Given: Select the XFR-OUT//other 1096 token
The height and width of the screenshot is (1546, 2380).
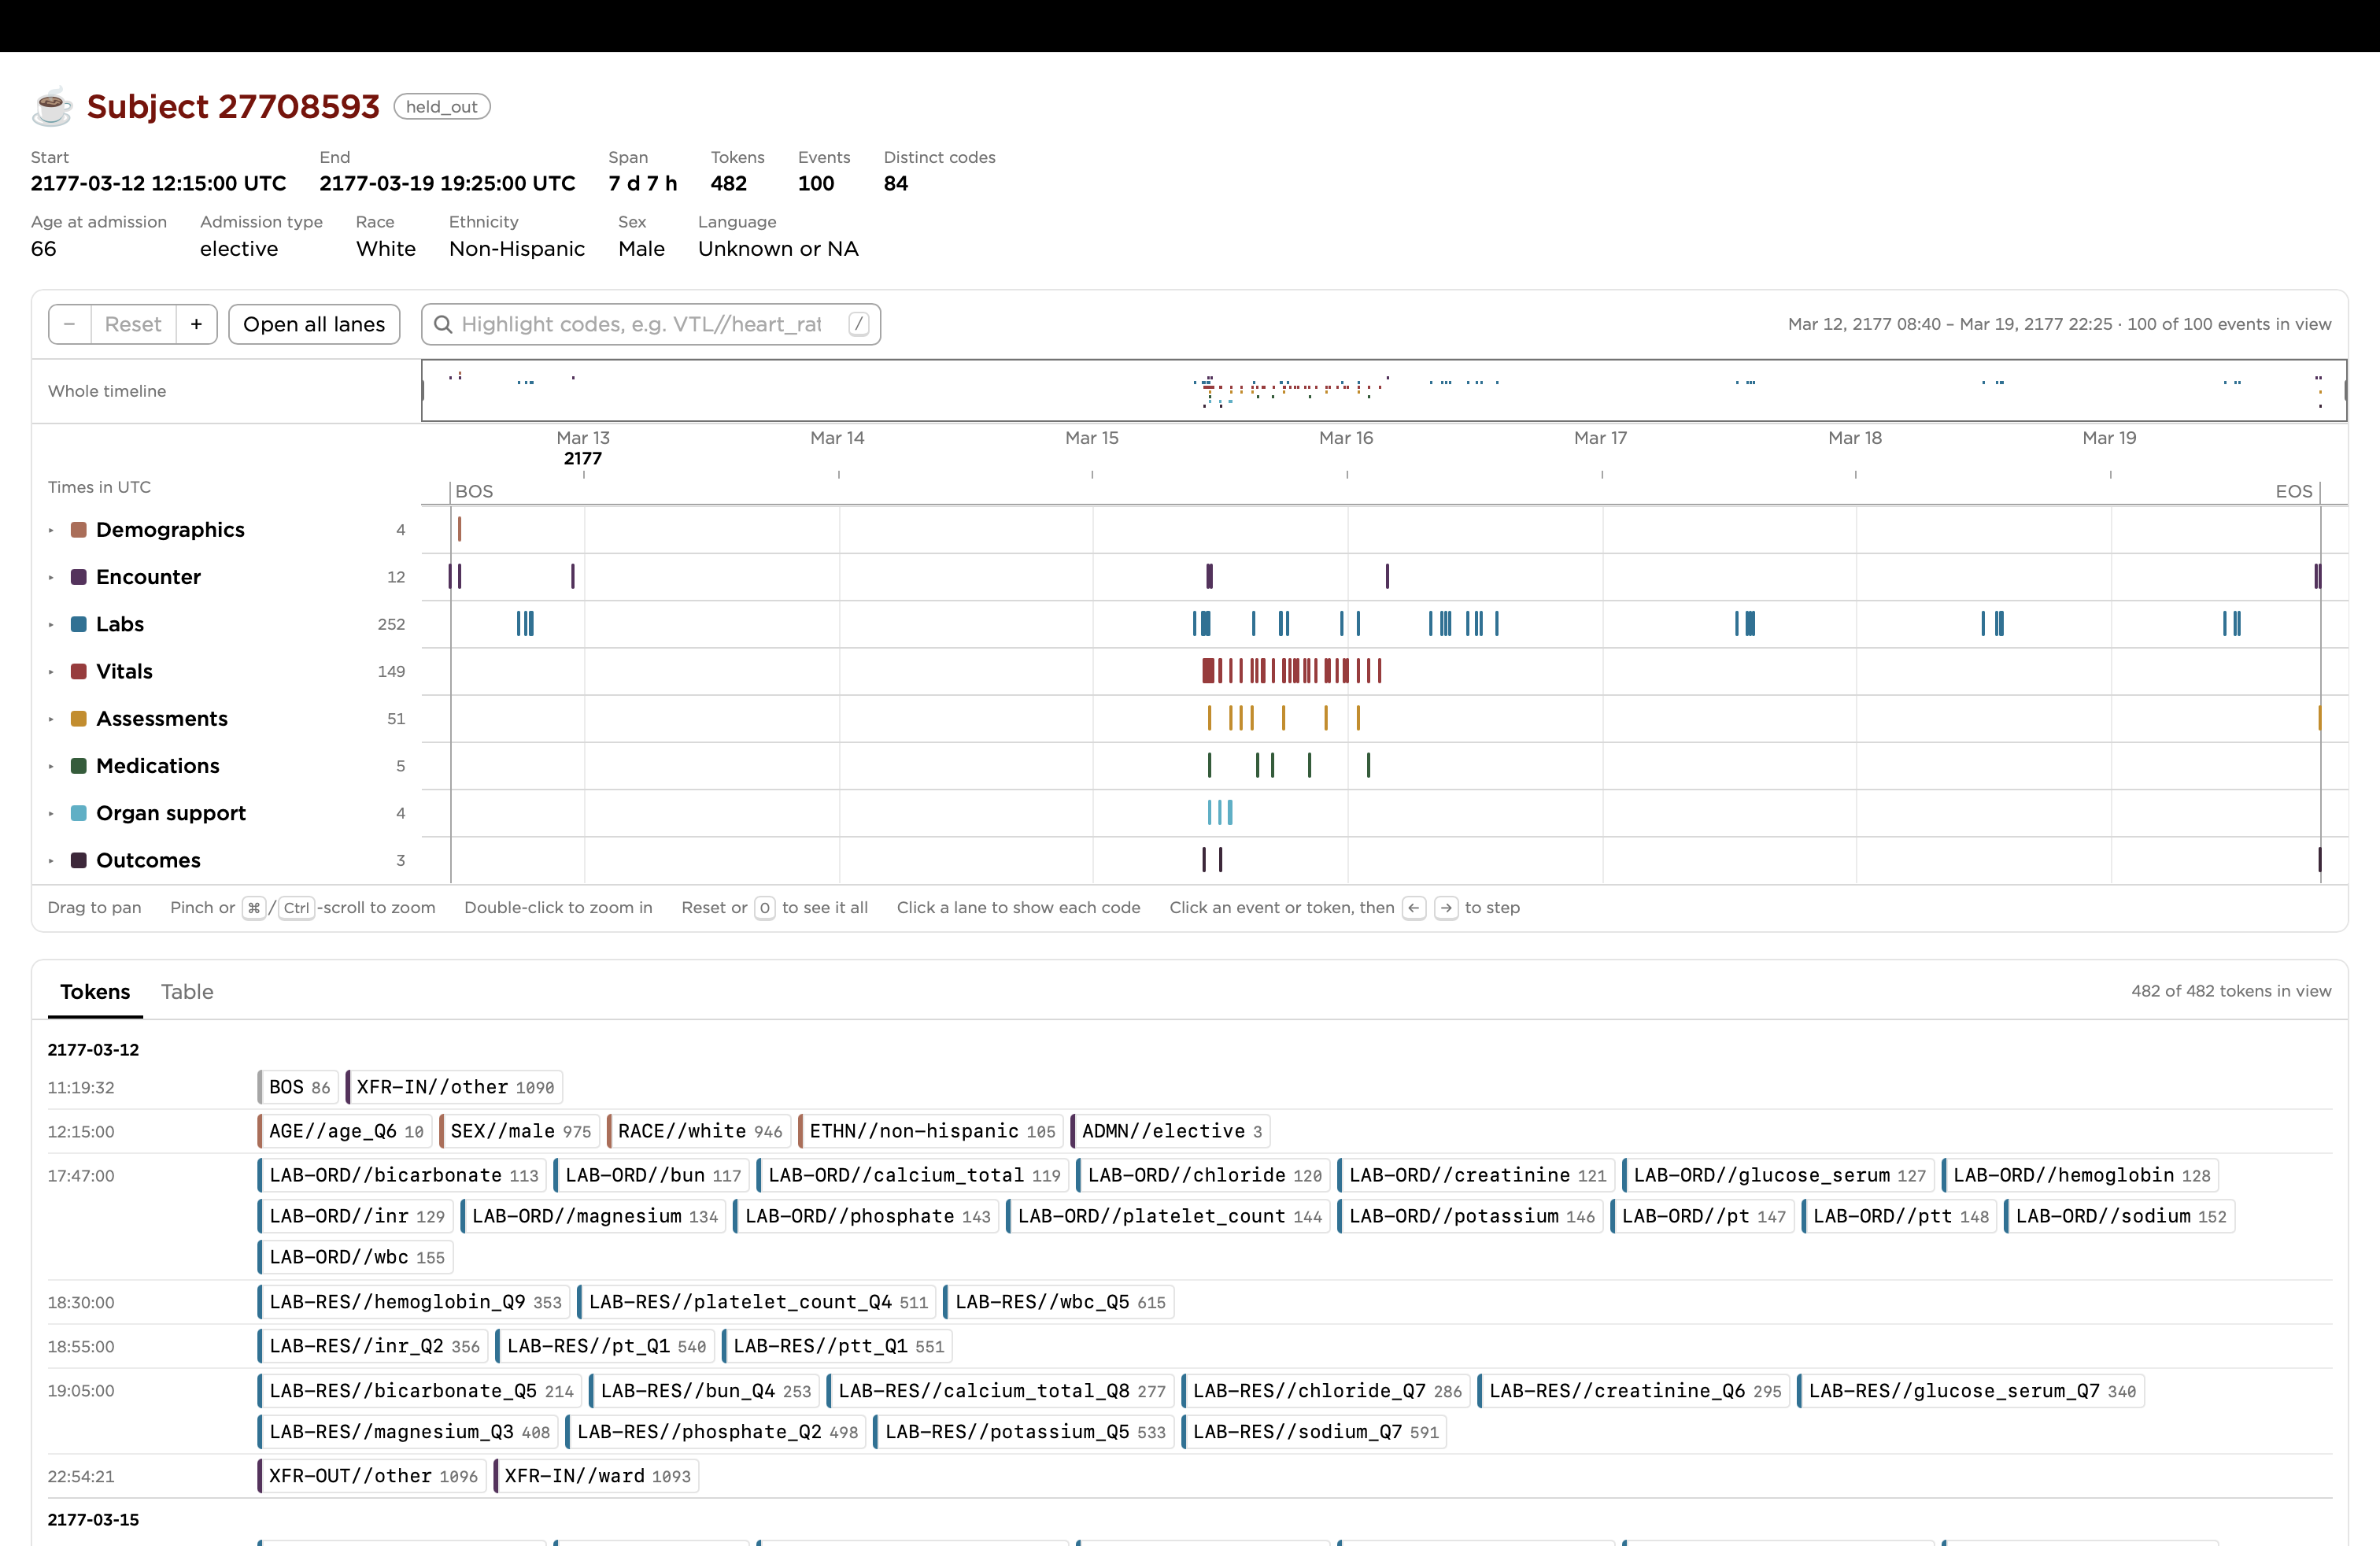Looking at the screenshot, I should [372, 1476].
